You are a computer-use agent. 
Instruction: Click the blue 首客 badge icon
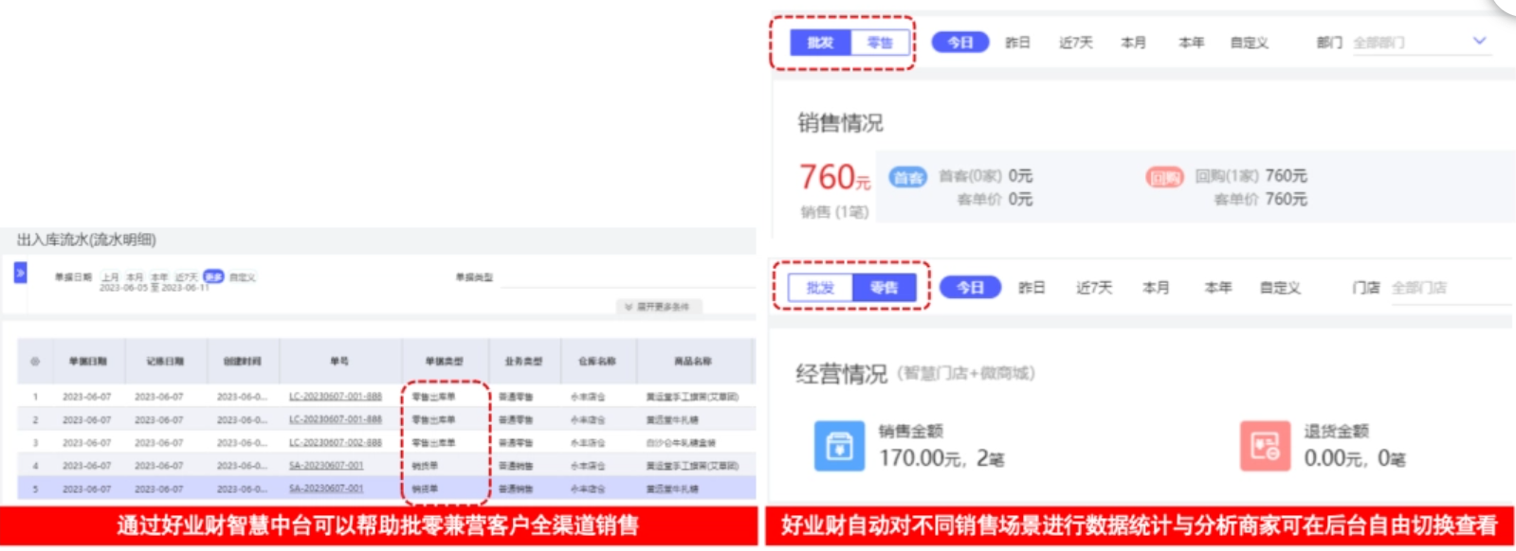click(907, 177)
